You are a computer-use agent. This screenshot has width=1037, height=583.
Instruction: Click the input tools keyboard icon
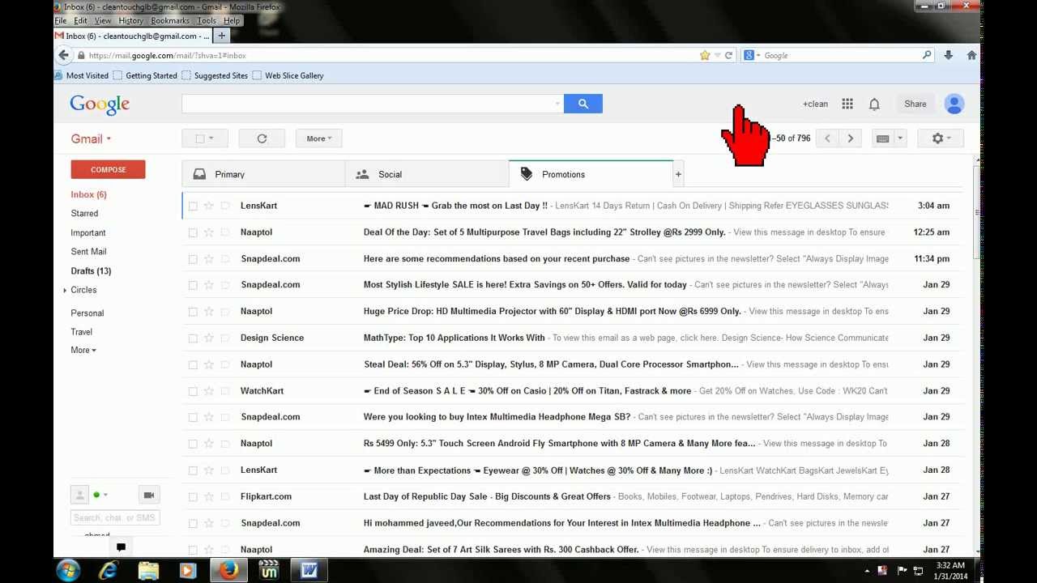pyautogui.click(x=883, y=138)
